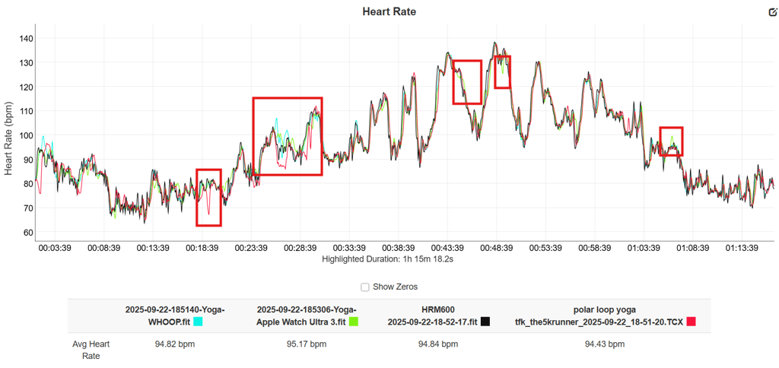Click the Heart Rate chart title
779x368 pixels.
click(389, 12)
